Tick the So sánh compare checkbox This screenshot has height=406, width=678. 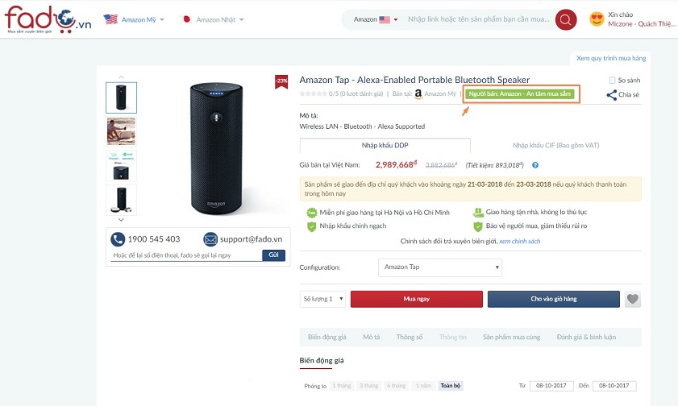tap(612, 81)
